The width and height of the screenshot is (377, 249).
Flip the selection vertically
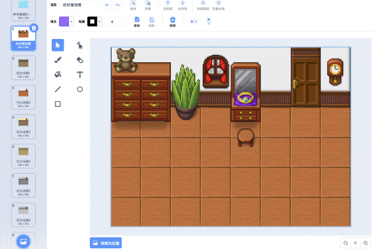[209, 22]
